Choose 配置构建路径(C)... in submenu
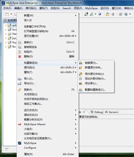This screenshot has height=157, width=134. click(96, 90)
